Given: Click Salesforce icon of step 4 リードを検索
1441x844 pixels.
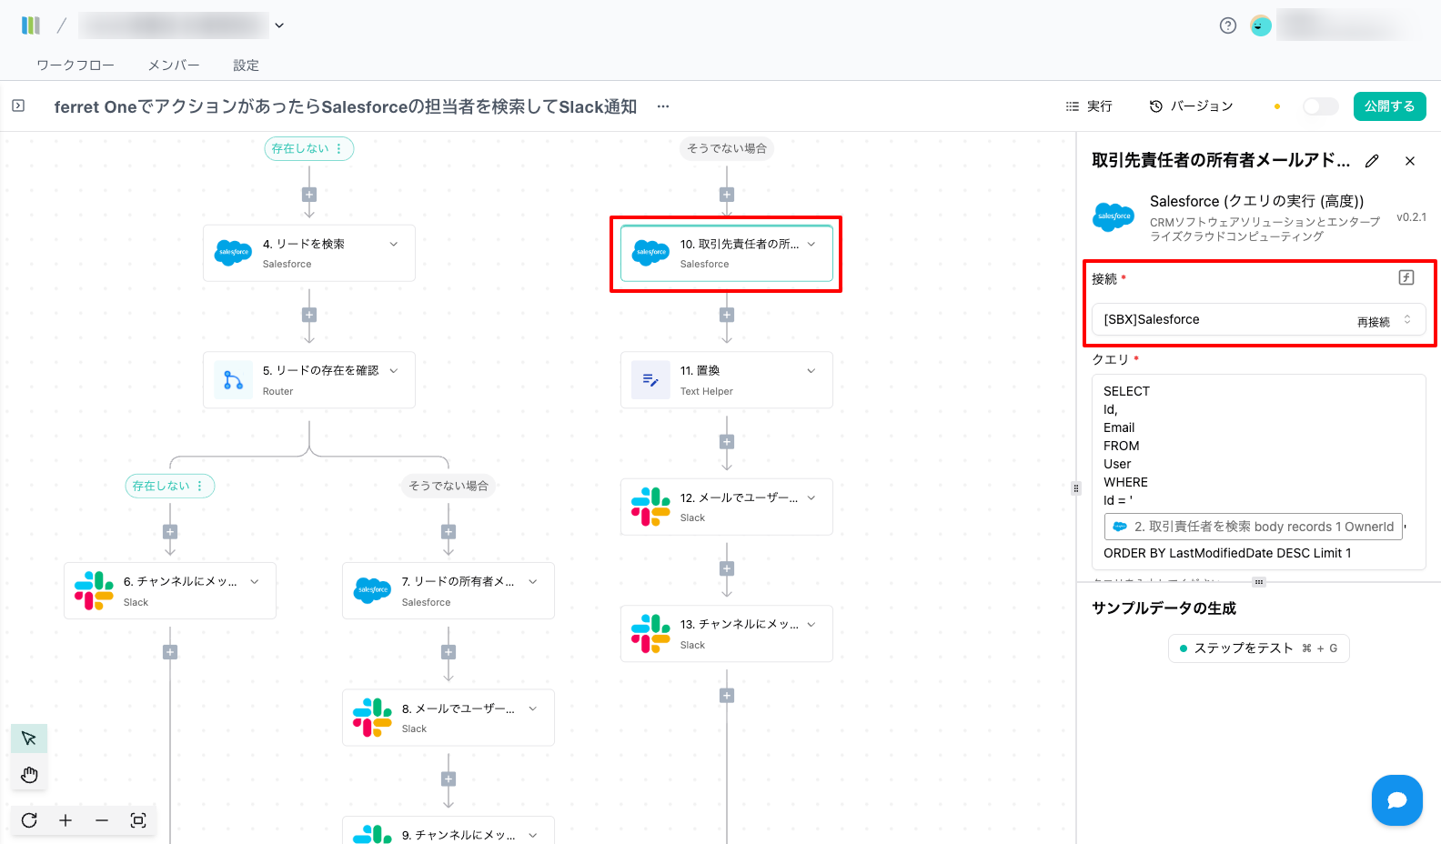Looking at the screenshot, I should [234, 253].
